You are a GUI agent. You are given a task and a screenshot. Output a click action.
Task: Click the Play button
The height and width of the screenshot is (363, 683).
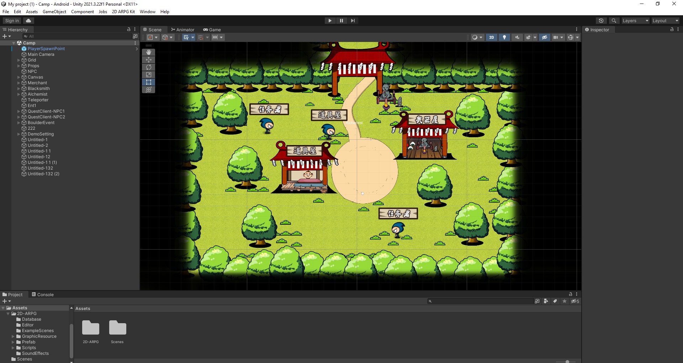tap(330, 21)
